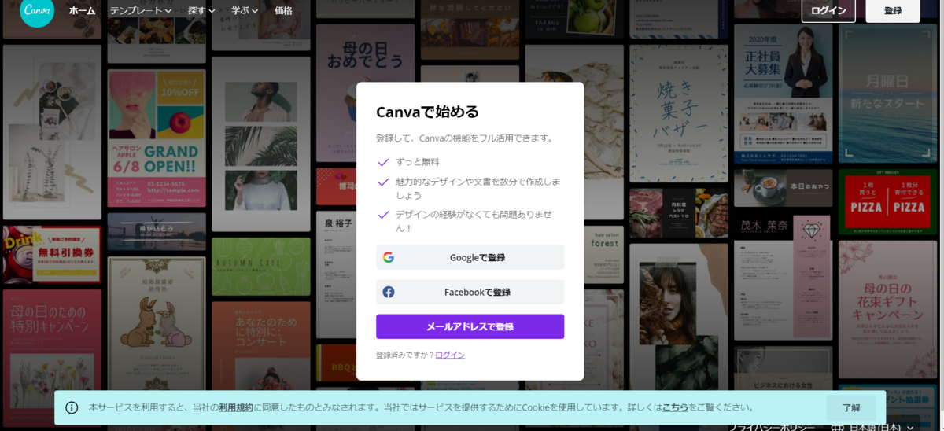The height and width of the screenshot is (431, 944).
Task: Open the 泉 裕子 resume template thumbnail
Action: pyautogui.click(x=337, y=275)
